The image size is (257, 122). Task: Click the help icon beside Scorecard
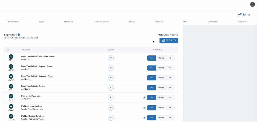19,35
